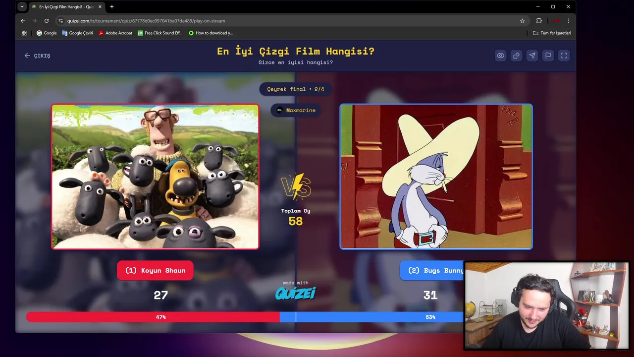The width and height of the screenshot is (634, 357).
Task: Open the copy link icon
Action: pos(516,56)
